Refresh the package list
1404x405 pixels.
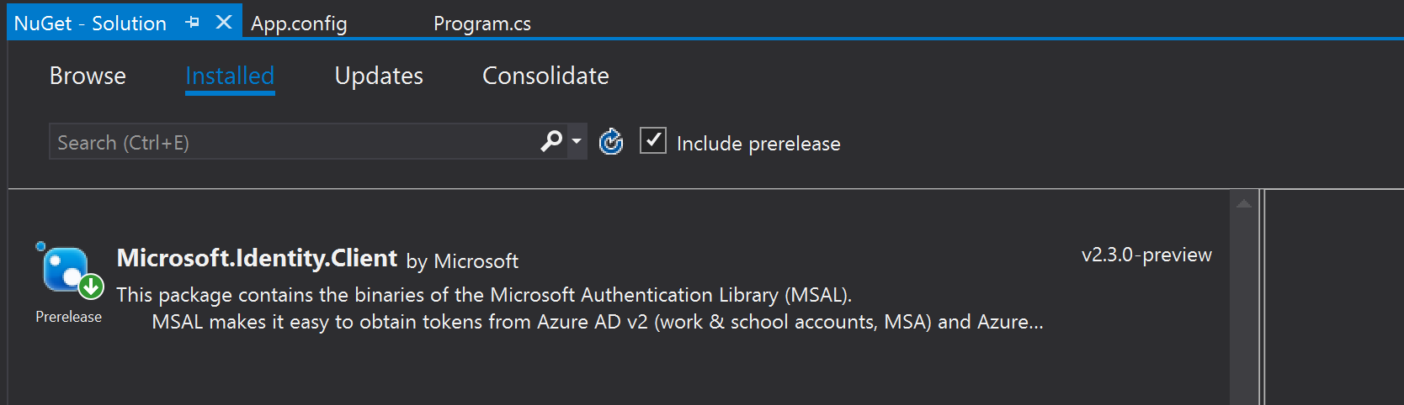pyautogui.click(x=611, y=142)
